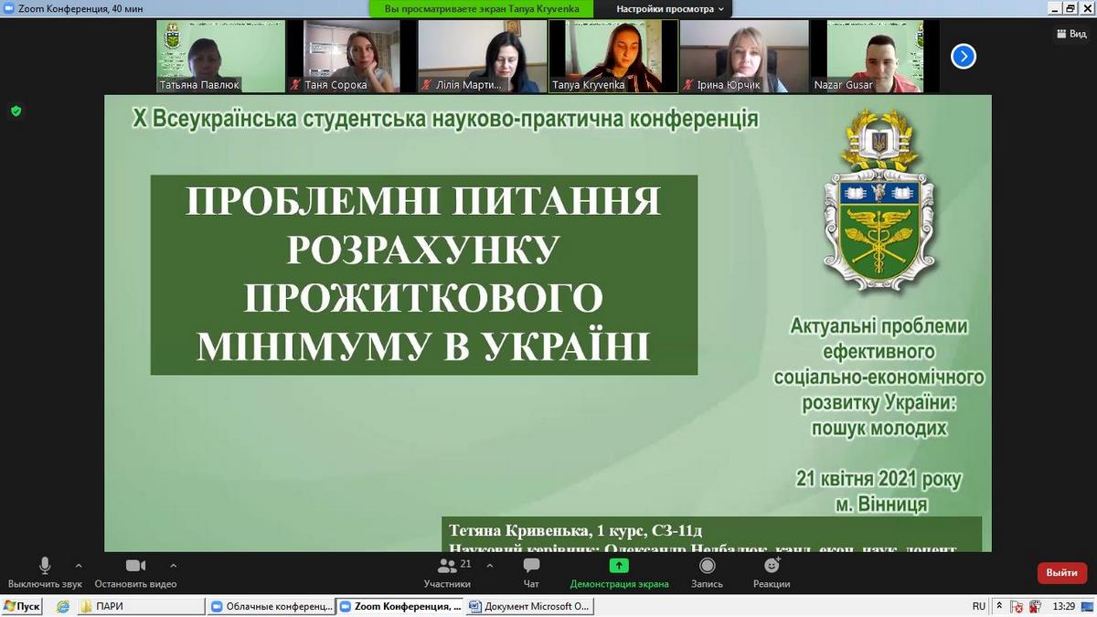
Task: Show next participants with blue arrow
Action: coord(963,57)
